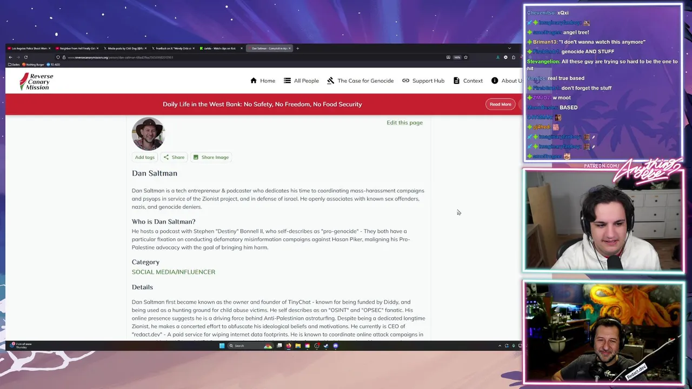This screenshot has width=692, height=389.
Task: Open the Dailies bookmarks folder
Action: (14, 65)
